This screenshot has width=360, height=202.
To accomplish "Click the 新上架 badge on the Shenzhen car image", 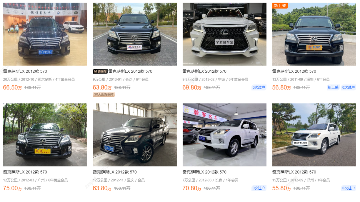I will (280, 6).
